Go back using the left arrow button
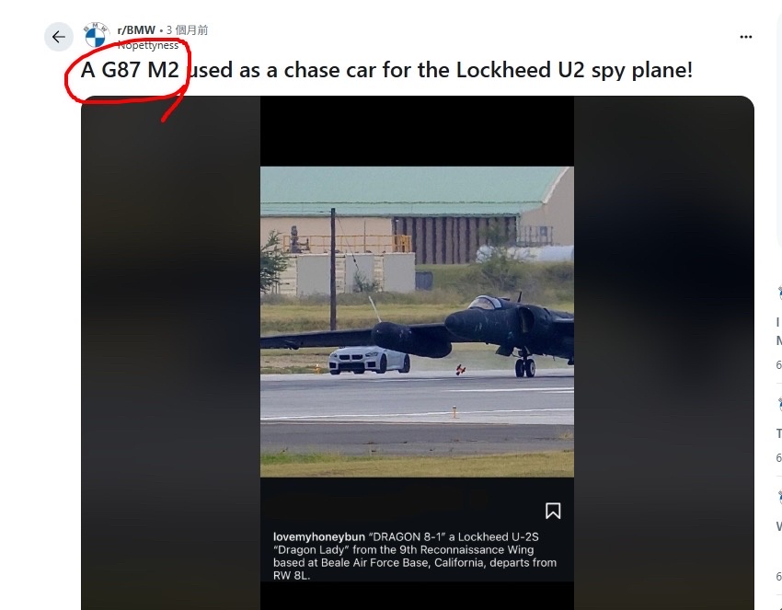This screenshot has width=782, height=610. 59,37
